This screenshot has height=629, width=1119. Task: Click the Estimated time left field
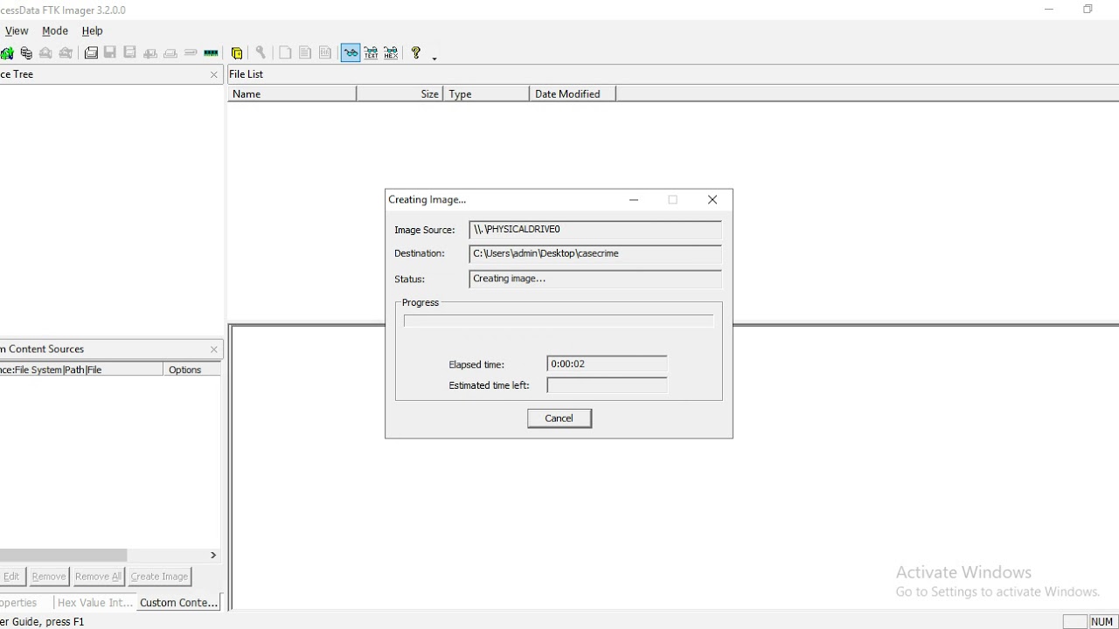click(607, 385)
